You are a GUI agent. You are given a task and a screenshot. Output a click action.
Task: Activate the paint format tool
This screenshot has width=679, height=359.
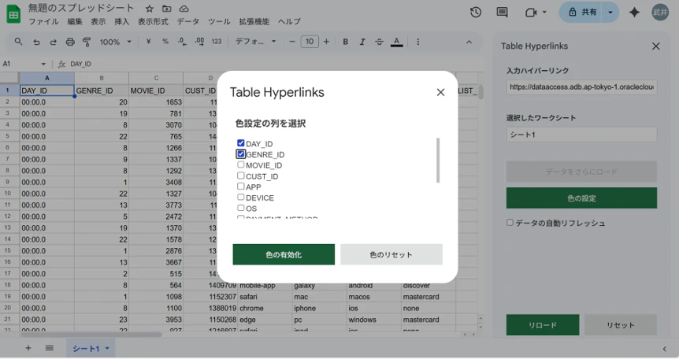(87, 42)
